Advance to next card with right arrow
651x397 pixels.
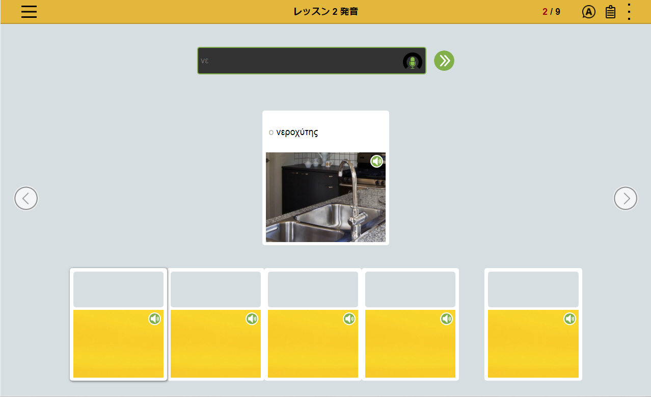click(x=625, y=198)
